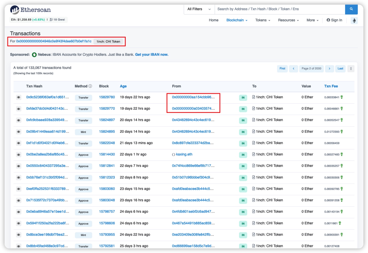Viewport: 368px width, 253px height.
Task: Toggle eye preview for 0x0550c6404337295a3e transaction
Action: pos(19,166)
